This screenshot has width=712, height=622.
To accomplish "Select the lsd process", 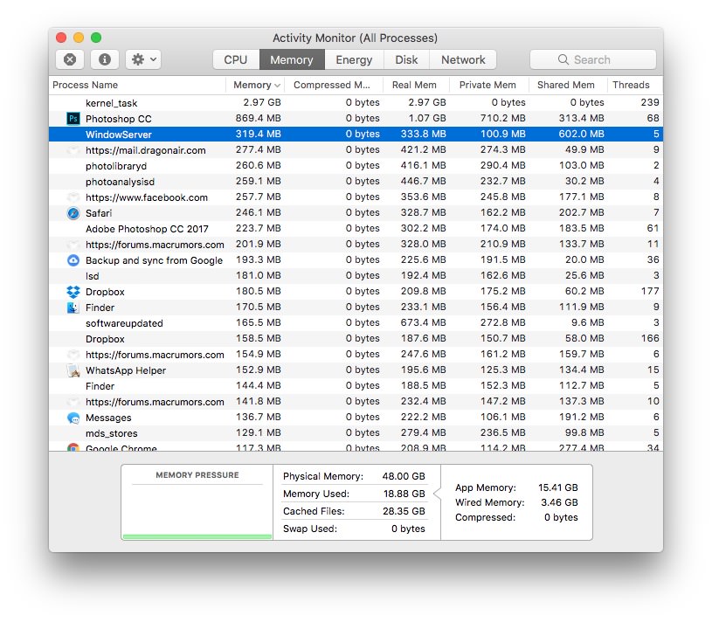I will [93, 276].
